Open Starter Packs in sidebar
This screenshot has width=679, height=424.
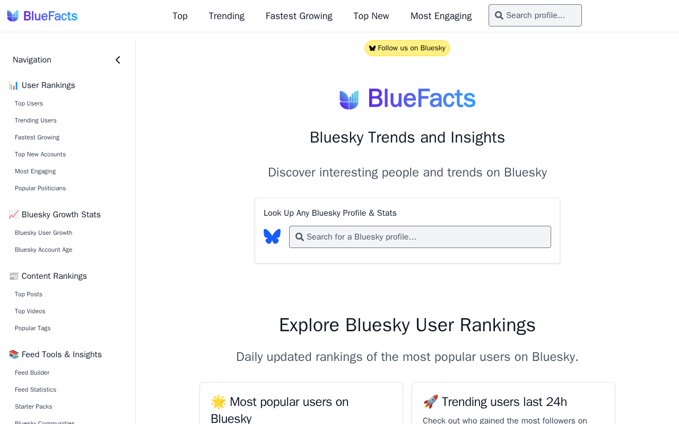point(33,407)
